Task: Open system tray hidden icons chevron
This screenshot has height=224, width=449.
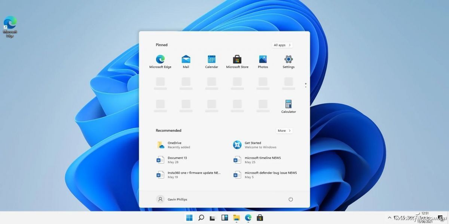Action: (390, 217)
